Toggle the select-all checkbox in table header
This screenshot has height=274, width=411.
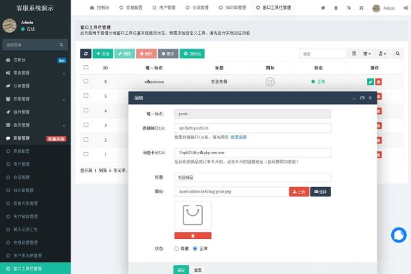(x=86, y=67)
